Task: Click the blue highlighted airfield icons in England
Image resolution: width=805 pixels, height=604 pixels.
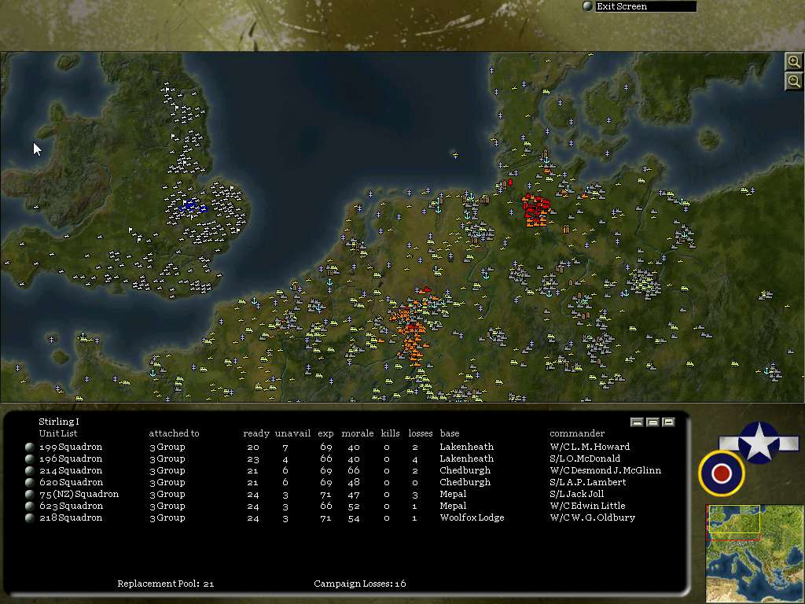Action: pyautogui.click(x=193, y=206)
